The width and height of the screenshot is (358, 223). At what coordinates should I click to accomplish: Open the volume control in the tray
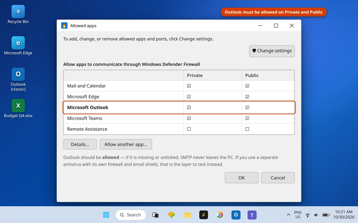click(x=316, y=215)
